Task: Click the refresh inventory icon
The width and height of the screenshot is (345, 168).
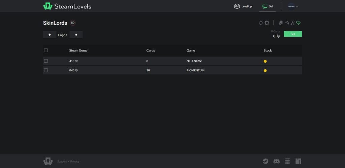Action: (x=260, y=23)
